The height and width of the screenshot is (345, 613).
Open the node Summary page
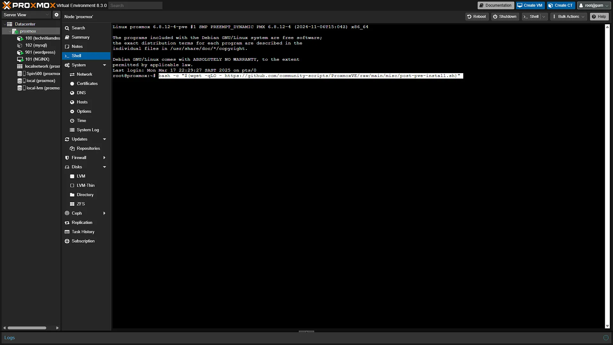tap(86, 37)
